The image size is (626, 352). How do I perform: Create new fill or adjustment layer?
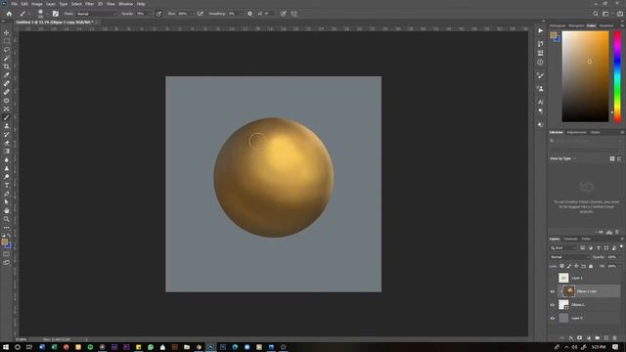pos(589,338)
